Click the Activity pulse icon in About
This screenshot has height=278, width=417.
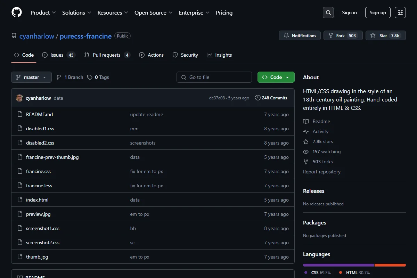click(306, 131)
